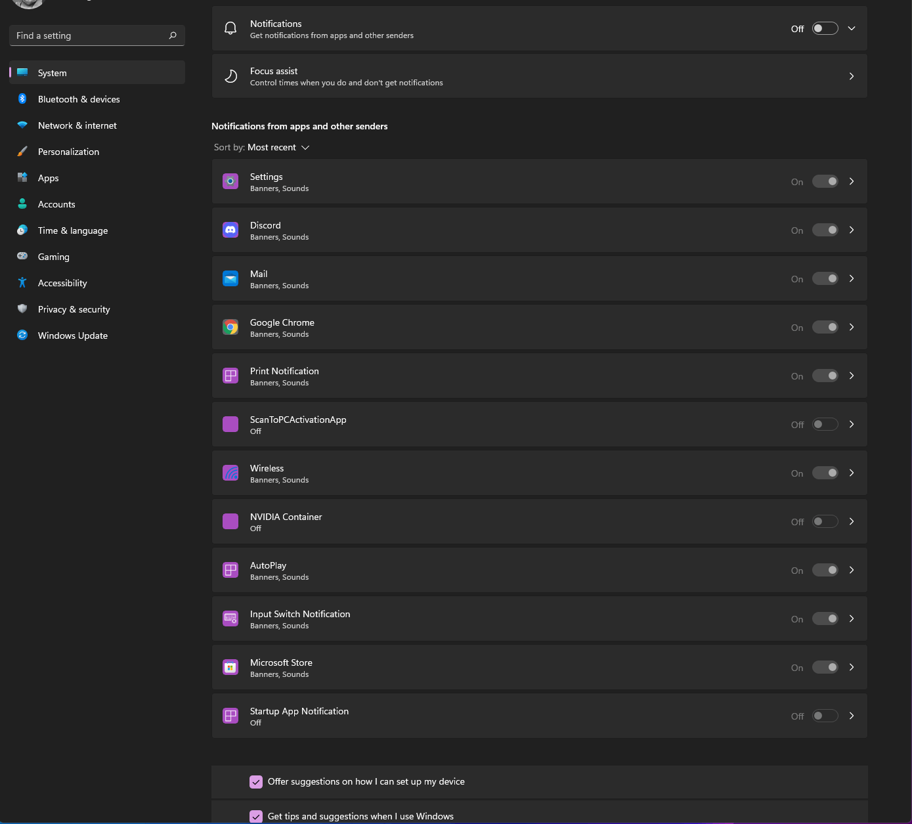
Task: Click the Google Chrome icon
Action: (230, 327)
